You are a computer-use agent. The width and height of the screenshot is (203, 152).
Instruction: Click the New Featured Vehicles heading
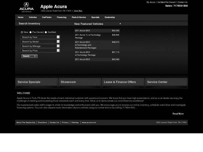[x=89, y=24]
